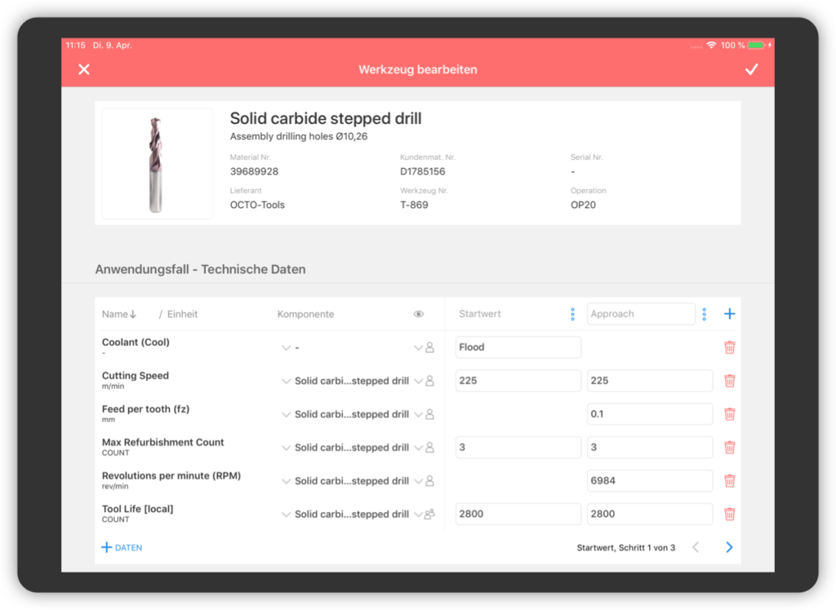
Task: Click the Approach column name field
Action: point(640,314)
